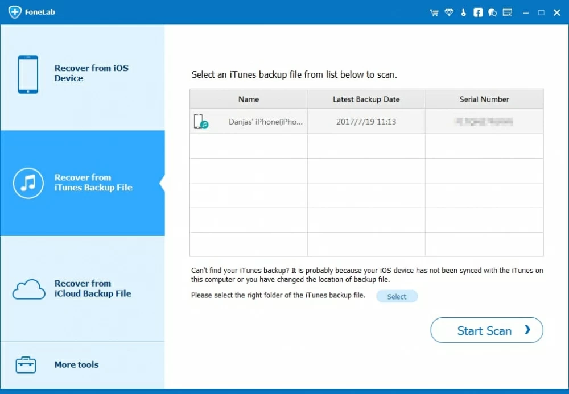Open the chat support icon
Screen dimensions: 569x394
pos(492,13)
